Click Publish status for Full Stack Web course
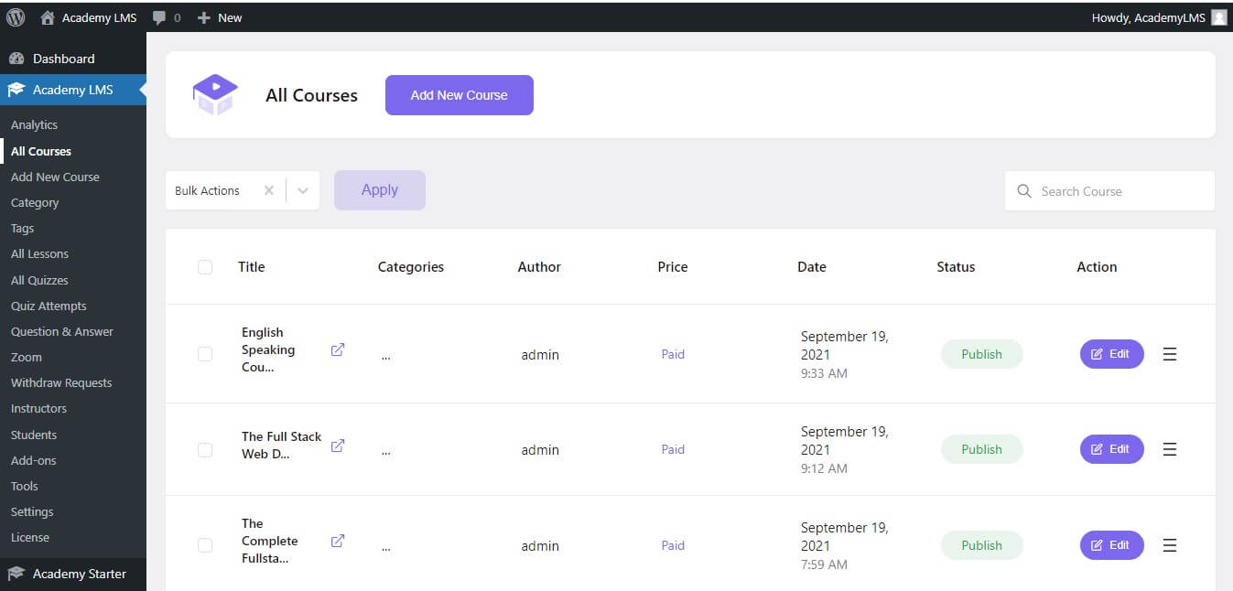This screenshot has width=1233, height=591. tap(982, 449)
